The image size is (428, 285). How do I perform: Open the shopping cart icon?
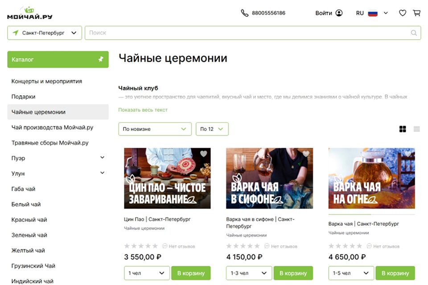[417, 13]
